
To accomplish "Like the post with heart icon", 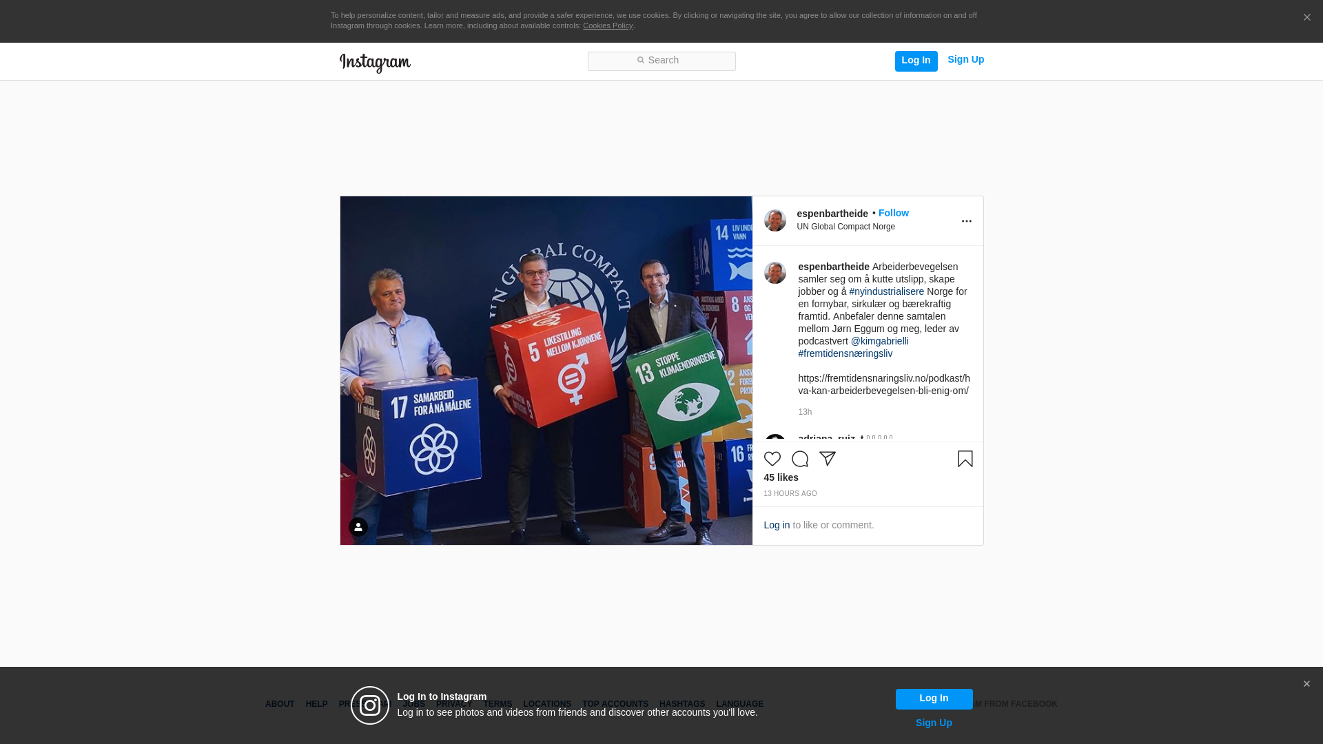I will (772, 459).
